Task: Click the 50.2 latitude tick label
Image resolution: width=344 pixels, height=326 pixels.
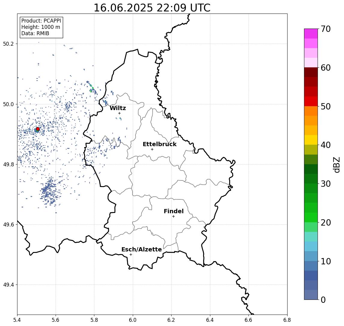Action: (x=8, y=44)
